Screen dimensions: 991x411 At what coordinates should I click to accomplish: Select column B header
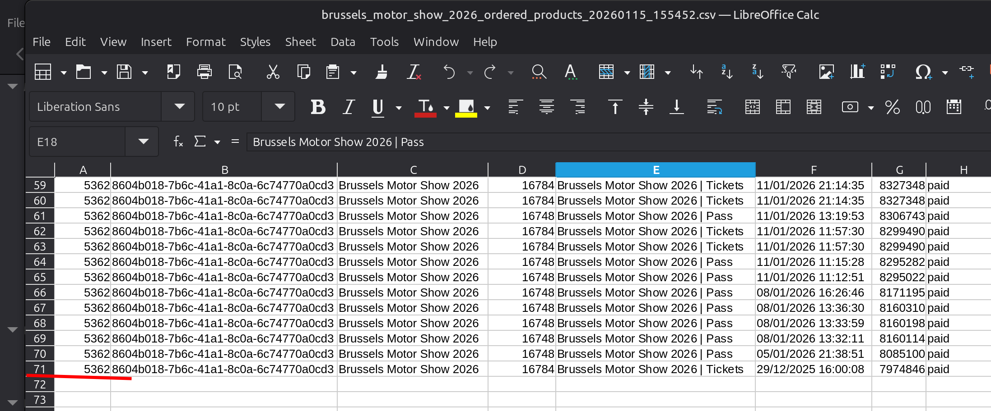click(x=224, y=170)
